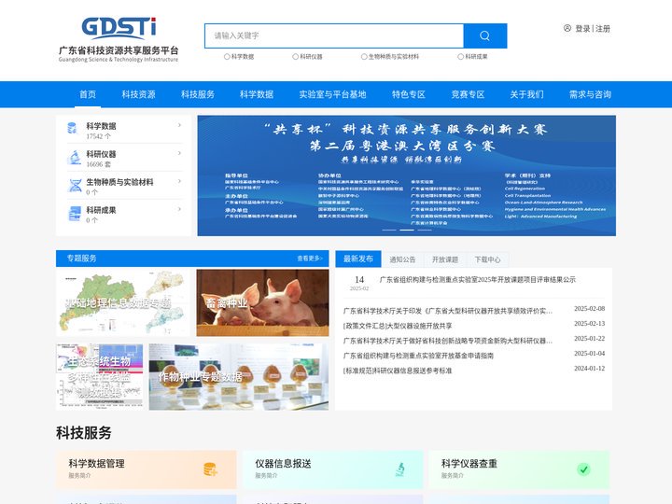Viewport: 672px width, 504px height.
Task: Open 科技服务 navigation menu
Action: pyautogui.click(x=198, y=94)
